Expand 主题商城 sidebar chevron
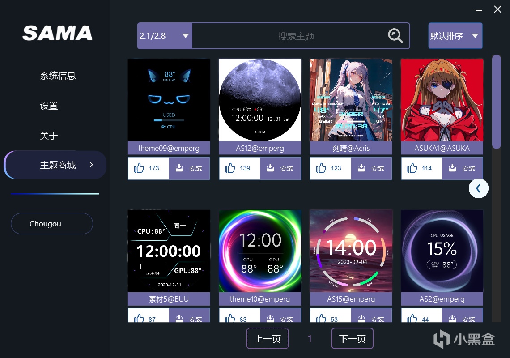 (91, 165)
